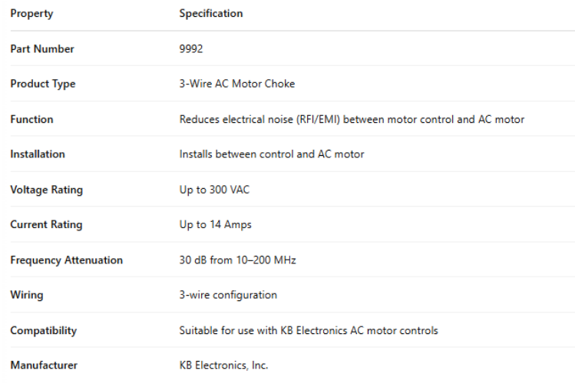Select the Installation row label

point(38,154)
